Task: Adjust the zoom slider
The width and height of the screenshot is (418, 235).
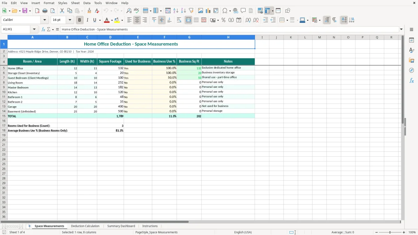Action: pyautogui.click(x=390, y=232)
